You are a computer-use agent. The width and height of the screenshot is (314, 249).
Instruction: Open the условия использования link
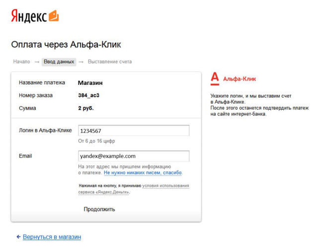pyautogui.click(x=165, y=186)
